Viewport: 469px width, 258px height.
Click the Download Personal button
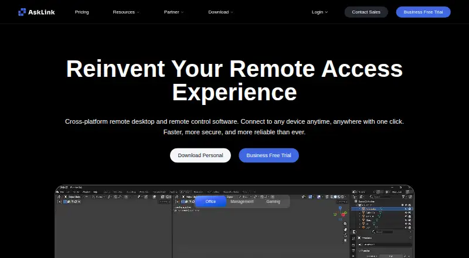(200, 155)
